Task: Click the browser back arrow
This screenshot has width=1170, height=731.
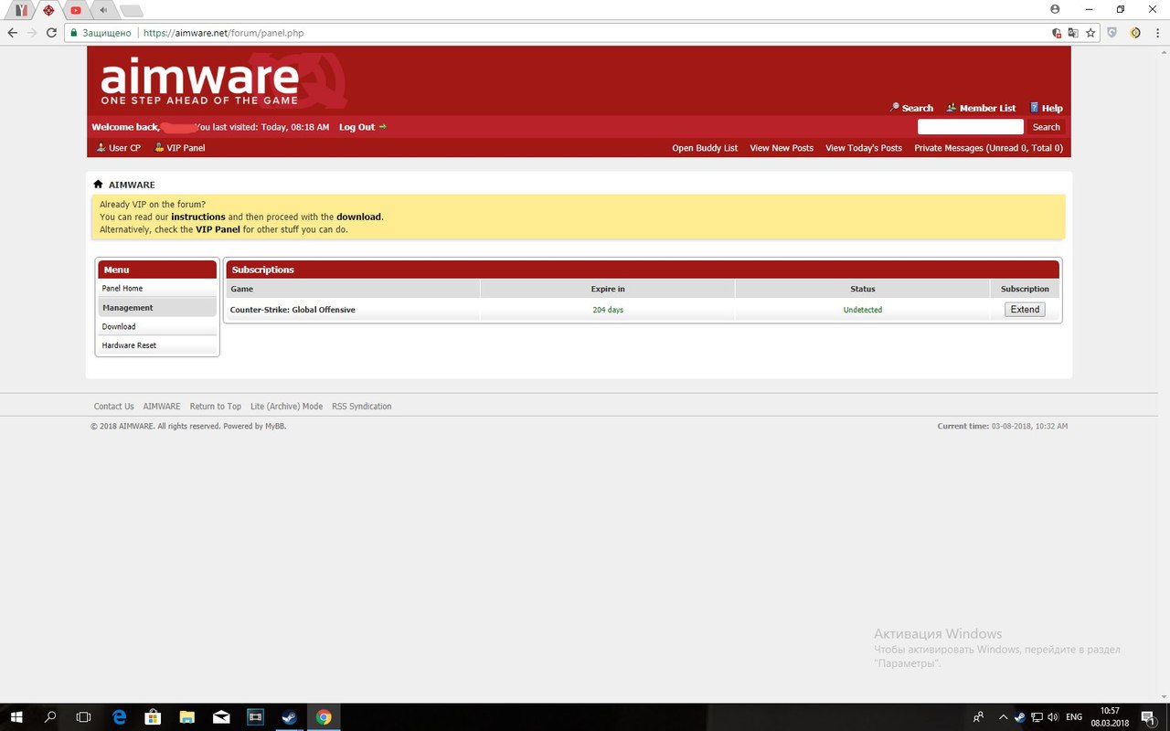Action: [12, 33]
